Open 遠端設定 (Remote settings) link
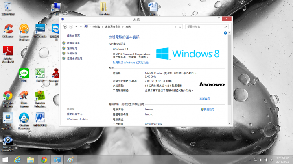Image resolution: width=293 pixels, height=164 pixels. 72,48
